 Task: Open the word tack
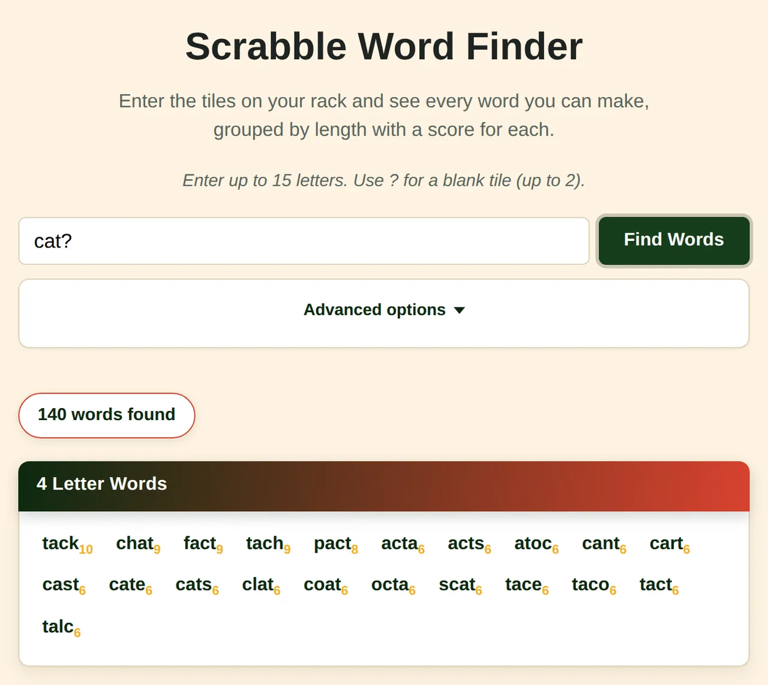67,544
